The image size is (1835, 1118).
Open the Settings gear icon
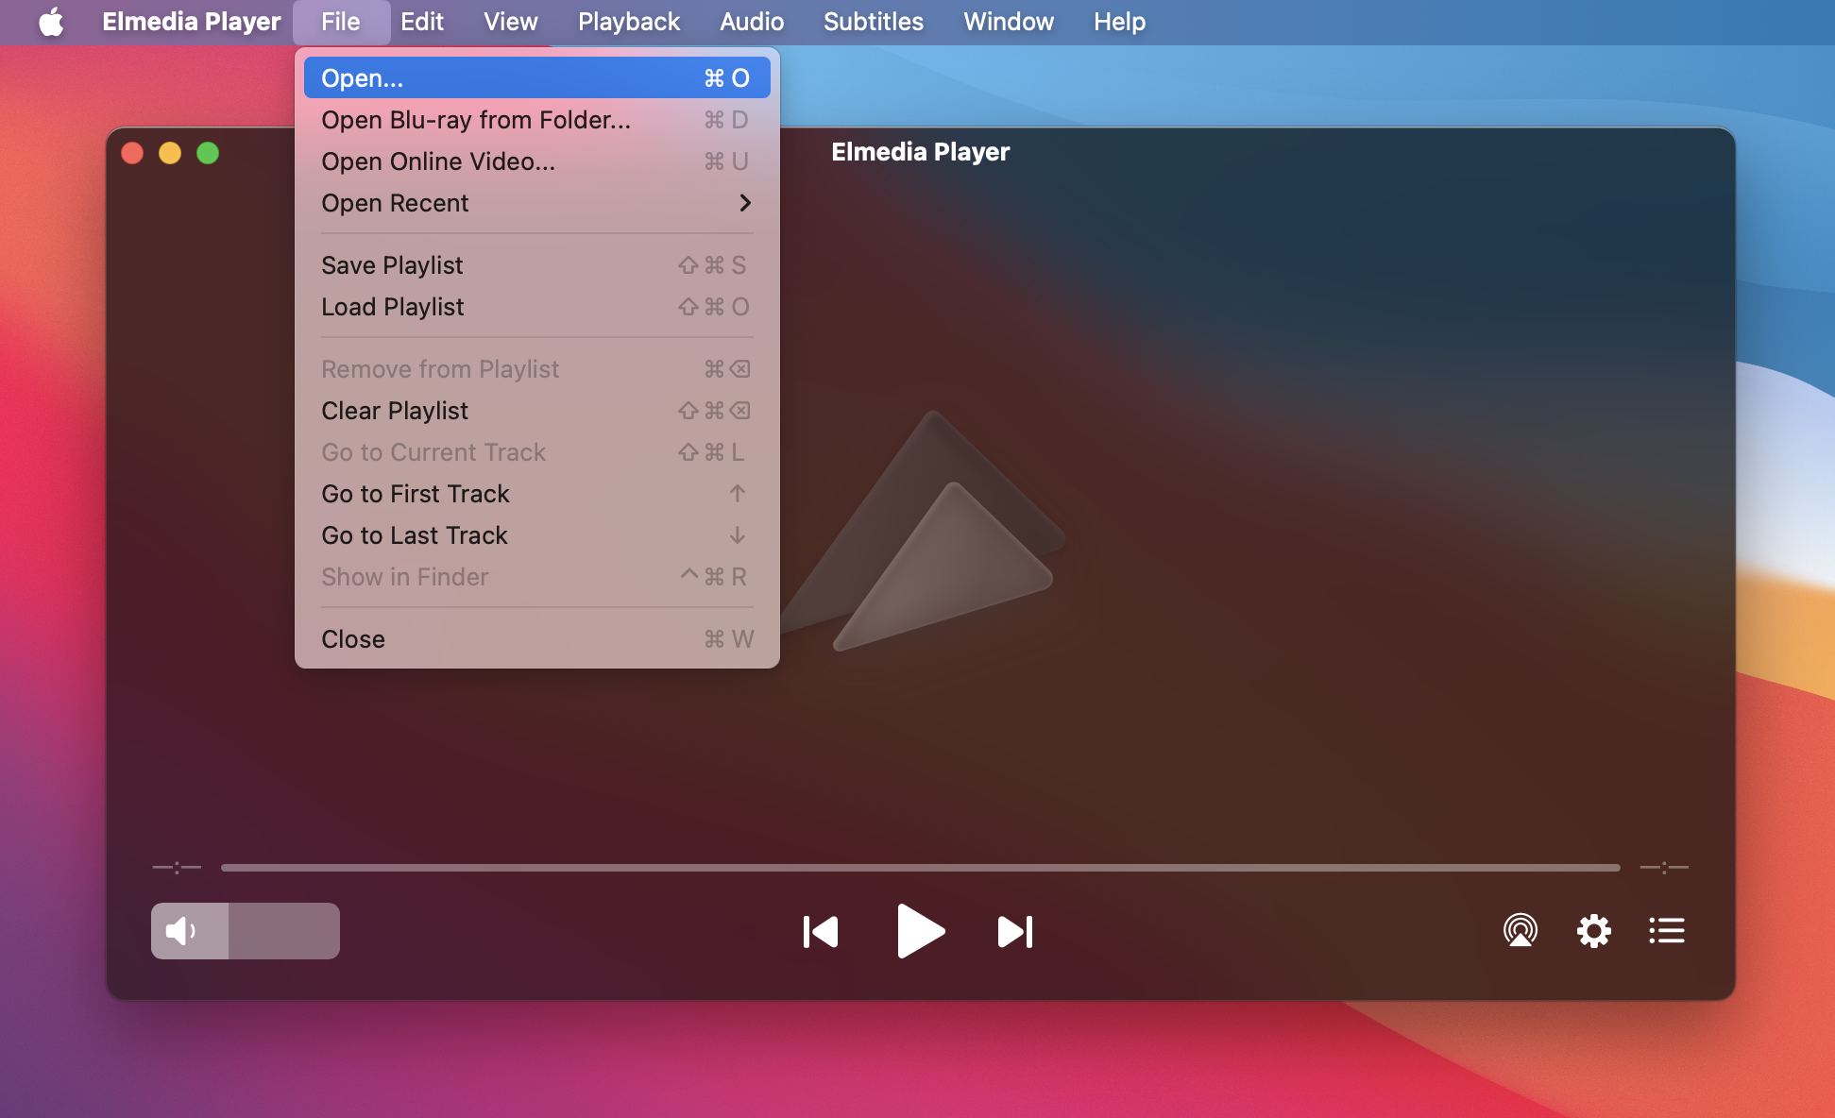point(1592,931)
